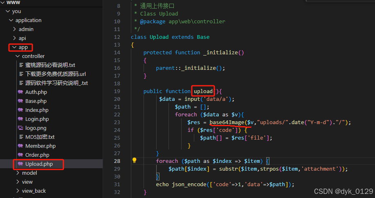The height and width of the screenshot is (198, 375).
Task: Collapse the app folder chevron
Action: 14,47
